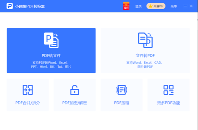Click 支持PDF转Word、Excel description text

pyautogui.click(x=51, y=64)
